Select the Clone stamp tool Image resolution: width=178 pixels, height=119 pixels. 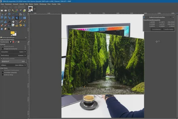coord(17,25)
